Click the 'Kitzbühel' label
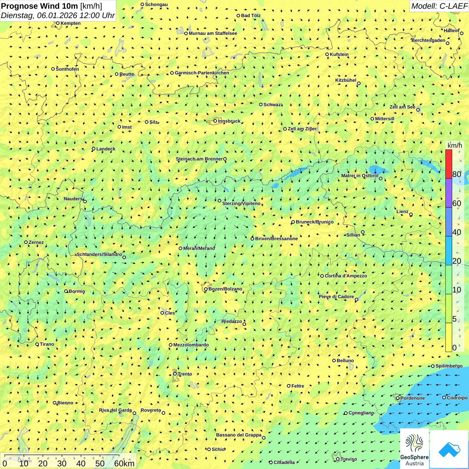This screenshot has height=469, width=469. [346, 80]
